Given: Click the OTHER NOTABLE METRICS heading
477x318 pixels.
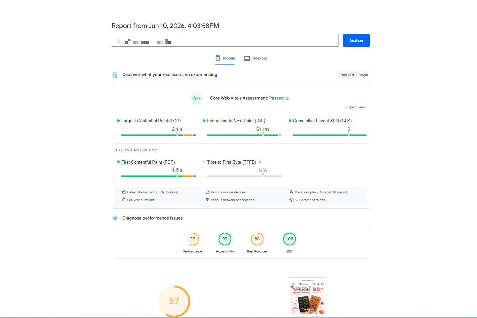Looking at the screenshot, I should click(136, 150).
